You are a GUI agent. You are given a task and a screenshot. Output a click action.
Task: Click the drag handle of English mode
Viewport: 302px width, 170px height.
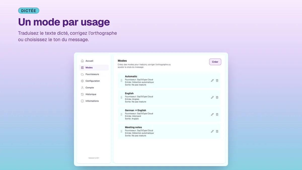pyautogui.click(x=121, y=97)
